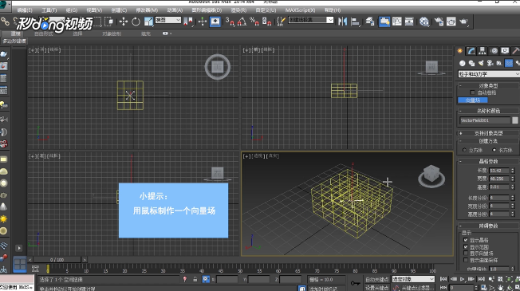
Task: Open the Display command panel tab
Action: pos(505,51)
